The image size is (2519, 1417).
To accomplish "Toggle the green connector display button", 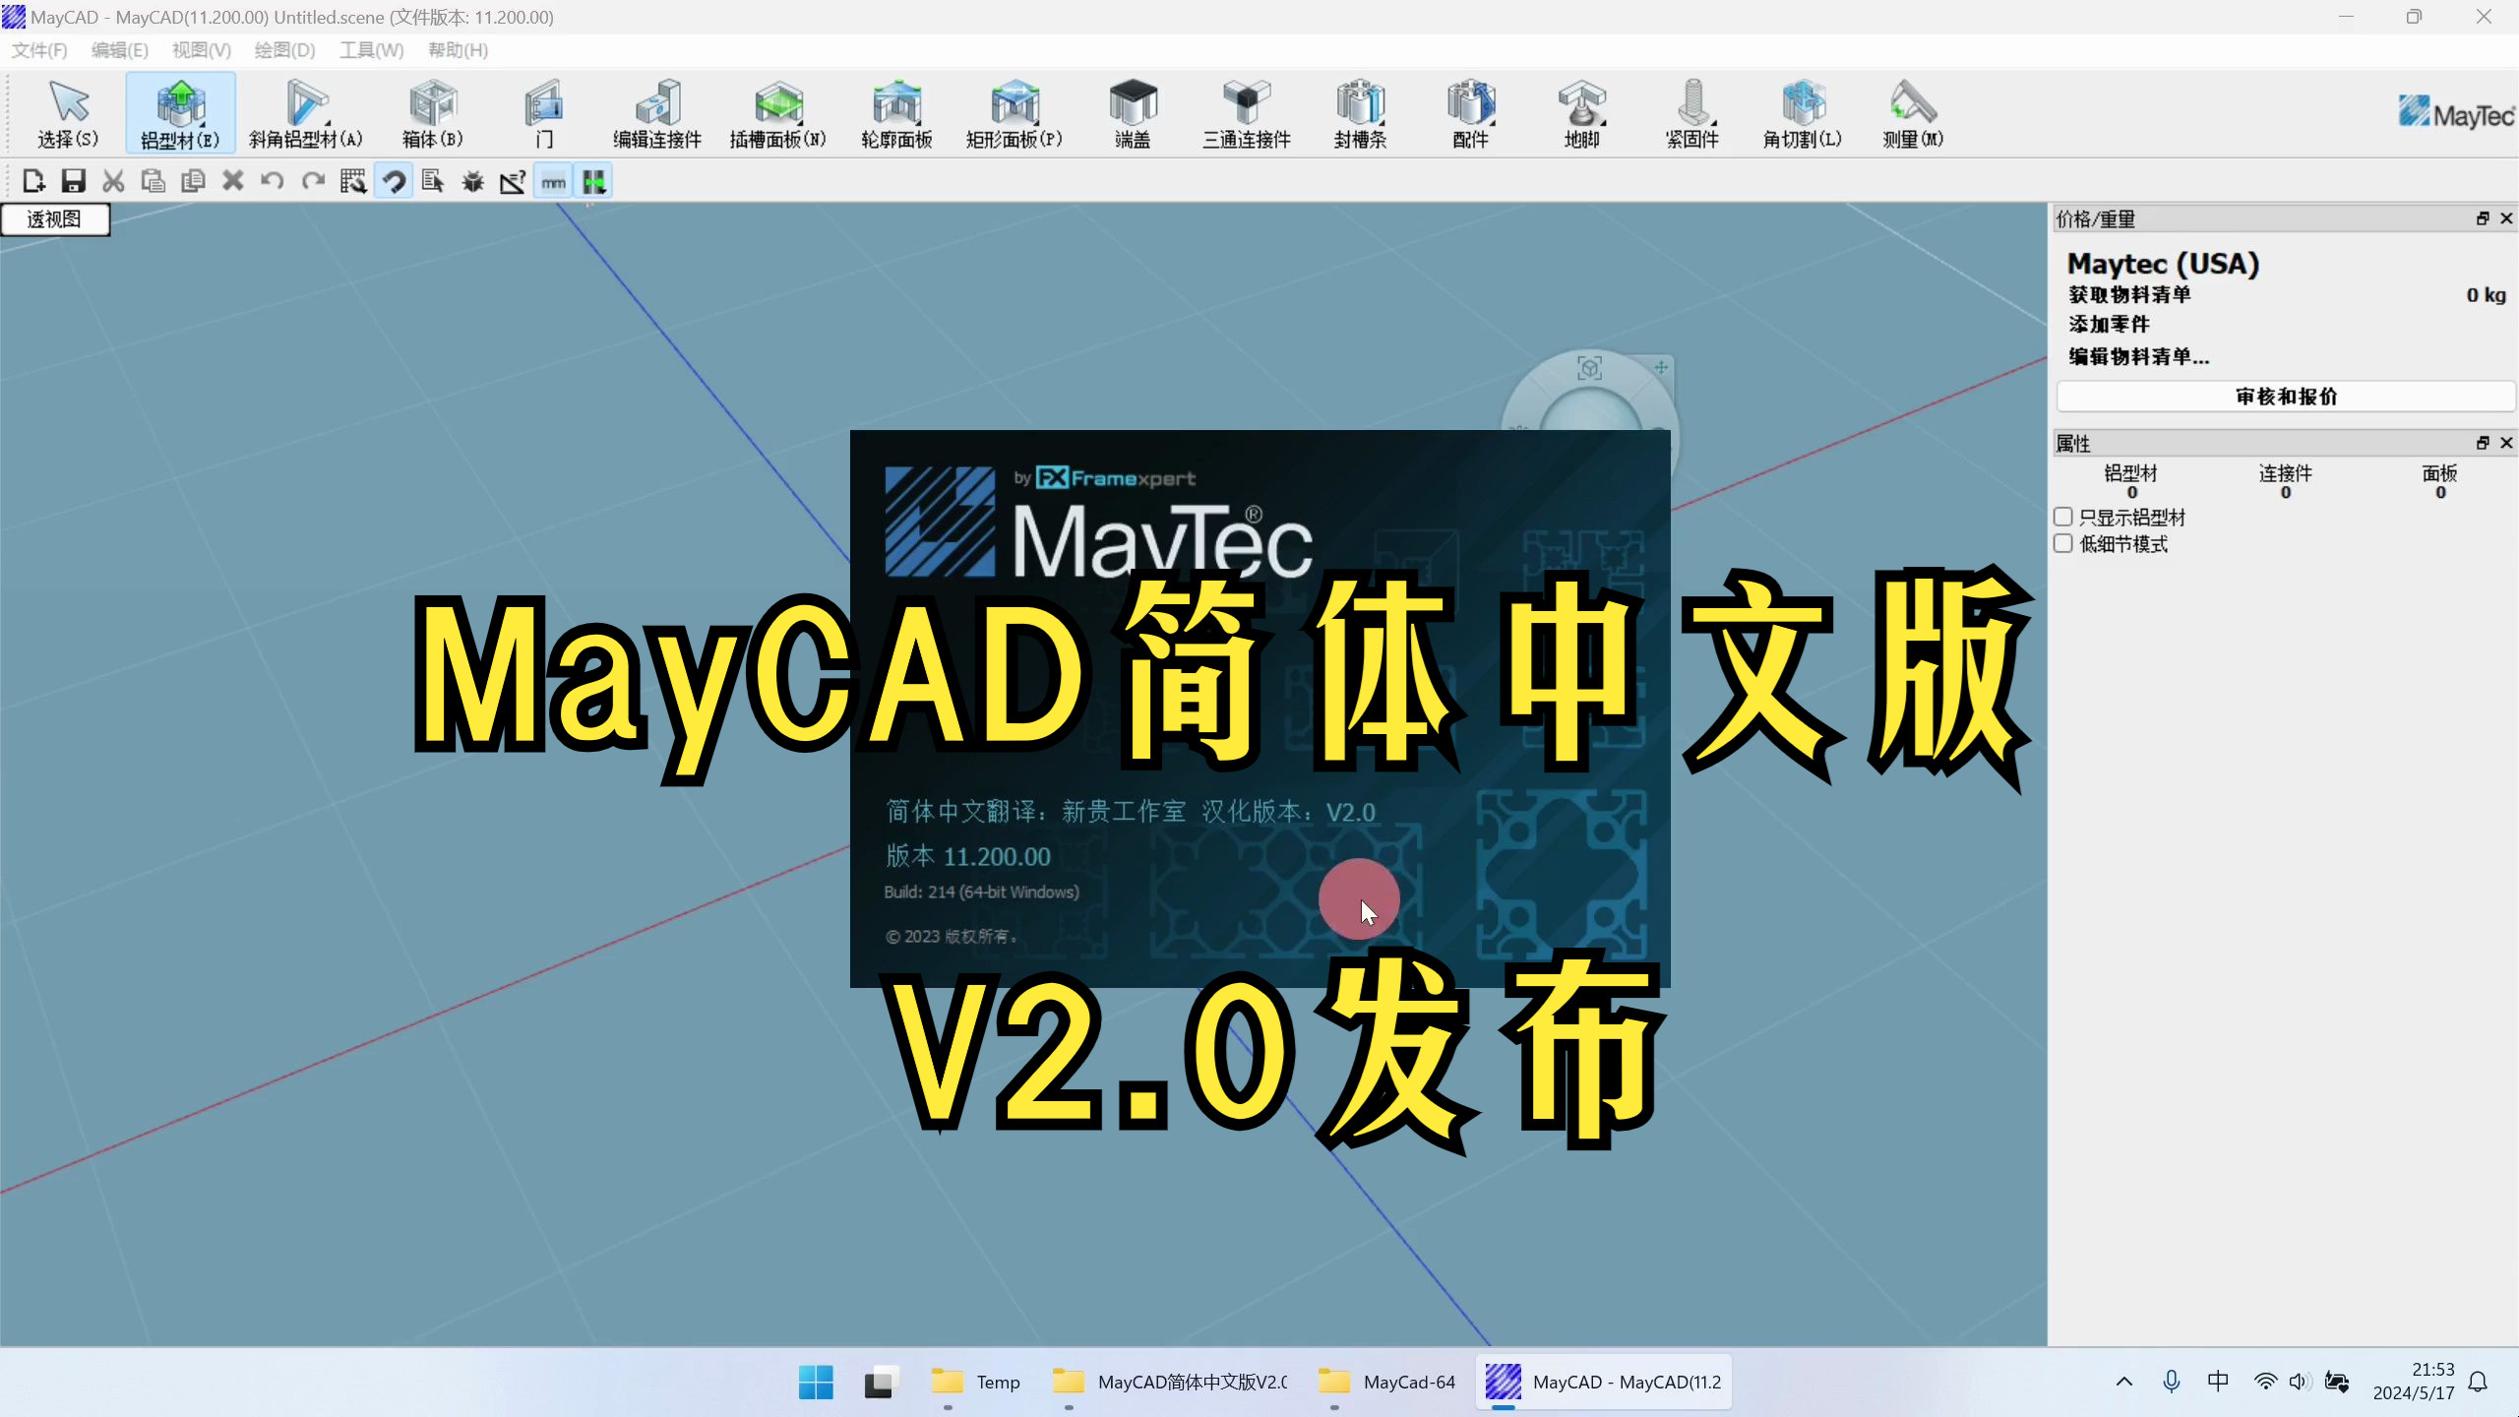I will 593,181.
